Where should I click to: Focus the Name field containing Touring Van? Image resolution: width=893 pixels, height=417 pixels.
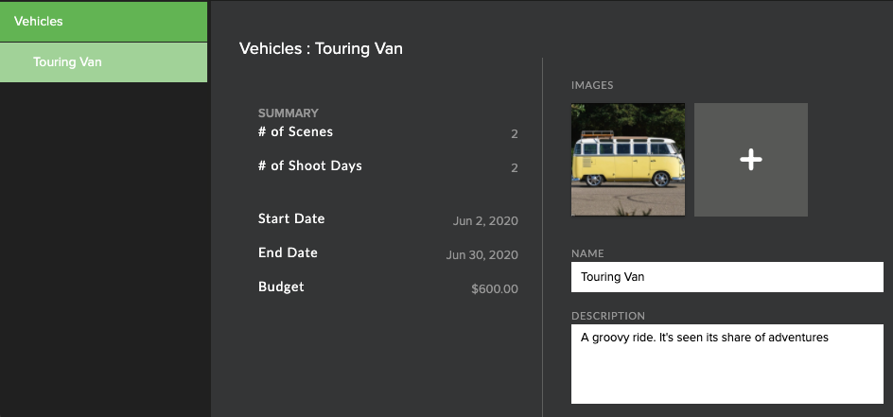tap(727, 277)
